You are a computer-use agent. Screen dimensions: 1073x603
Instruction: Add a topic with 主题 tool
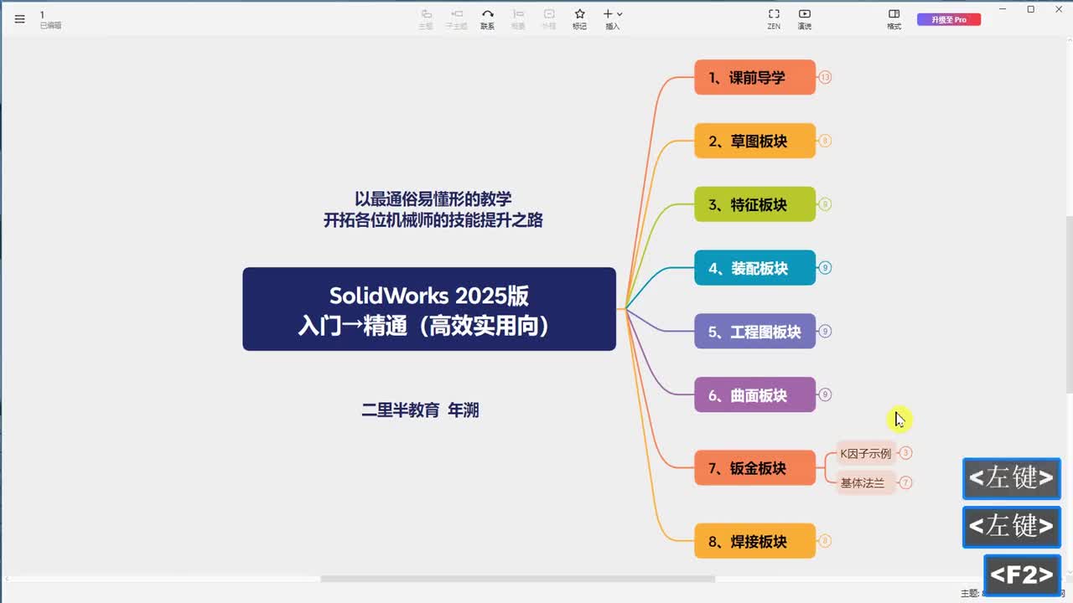point(426,18)
